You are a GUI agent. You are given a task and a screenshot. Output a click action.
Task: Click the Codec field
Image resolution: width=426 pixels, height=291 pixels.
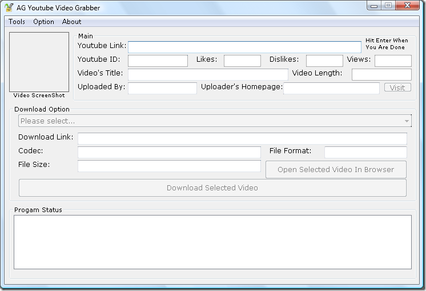pyautogui.click(x=169, y=152)
